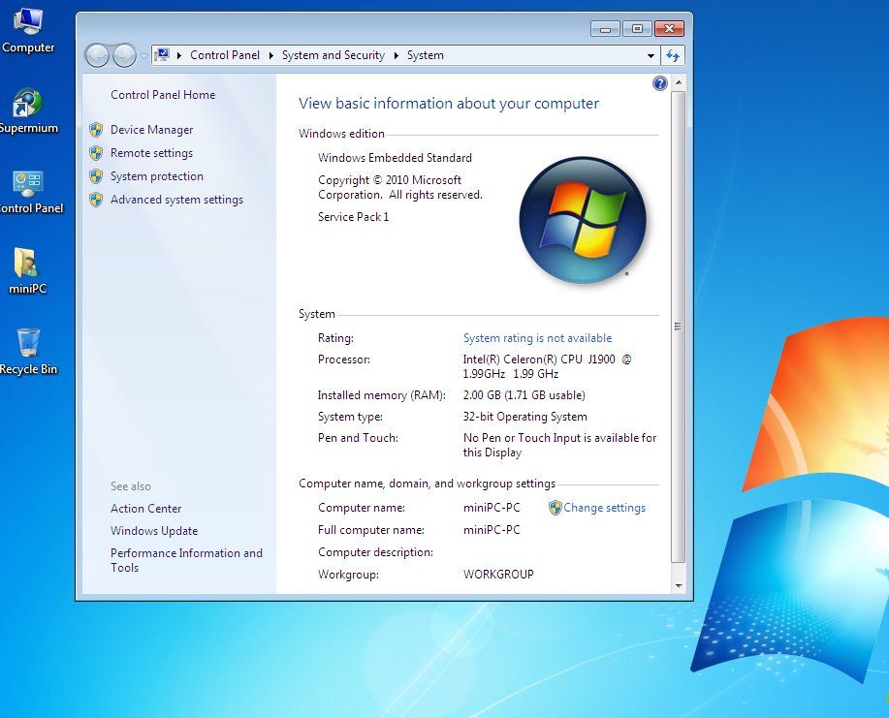Minimize the System window
The width and height of the screenshot is (889, 718).
pos(605,28)
